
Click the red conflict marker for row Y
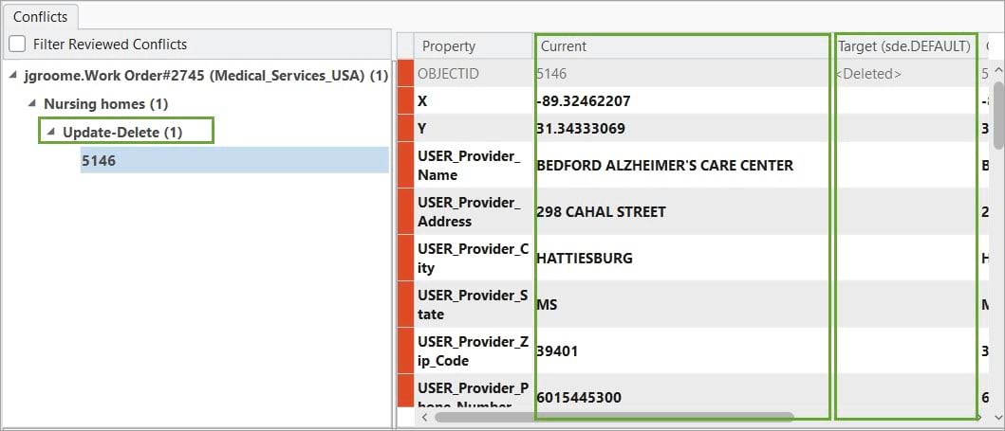(x=405, y=128)
